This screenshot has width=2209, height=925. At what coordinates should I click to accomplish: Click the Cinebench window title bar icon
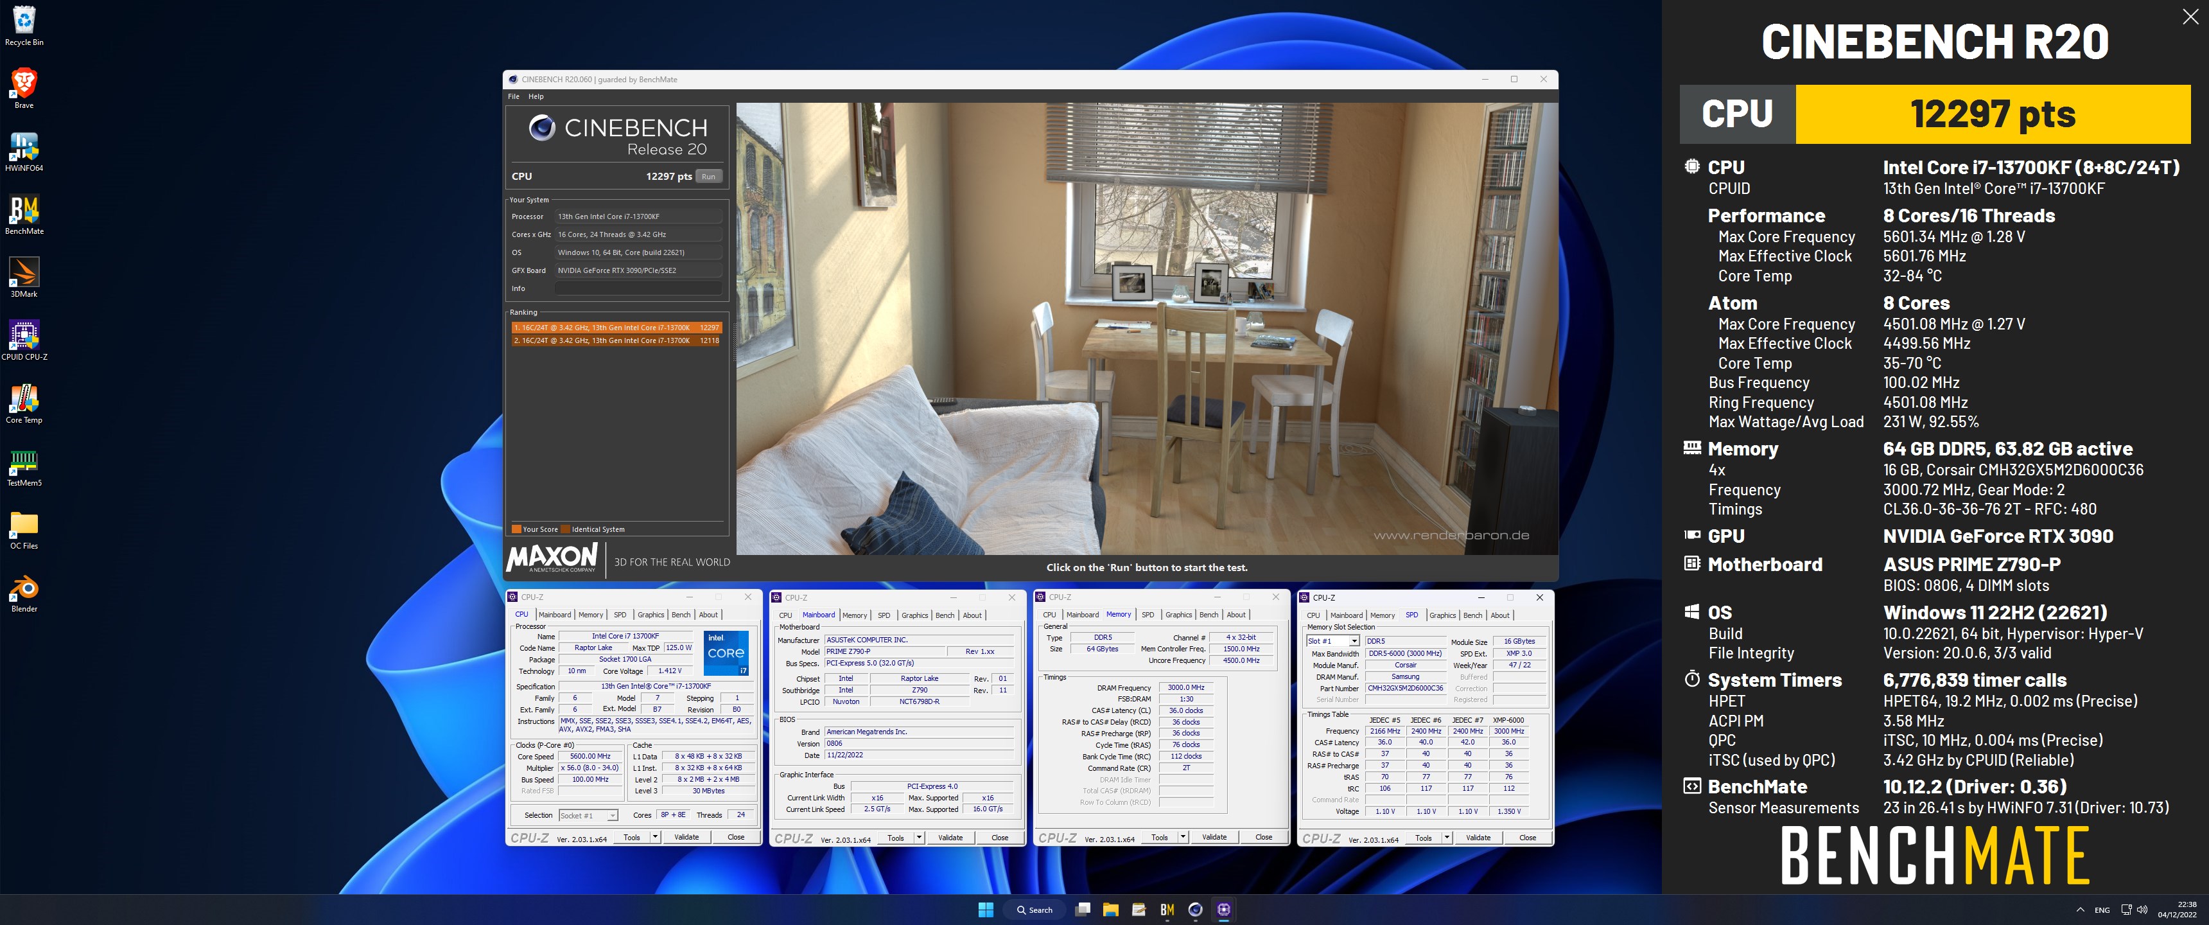[x=513, y=79]
